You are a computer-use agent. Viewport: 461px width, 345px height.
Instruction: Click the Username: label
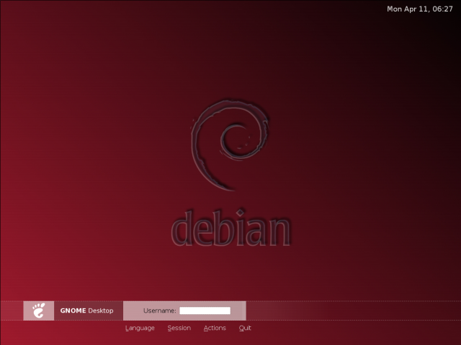[x=160, y=310]
